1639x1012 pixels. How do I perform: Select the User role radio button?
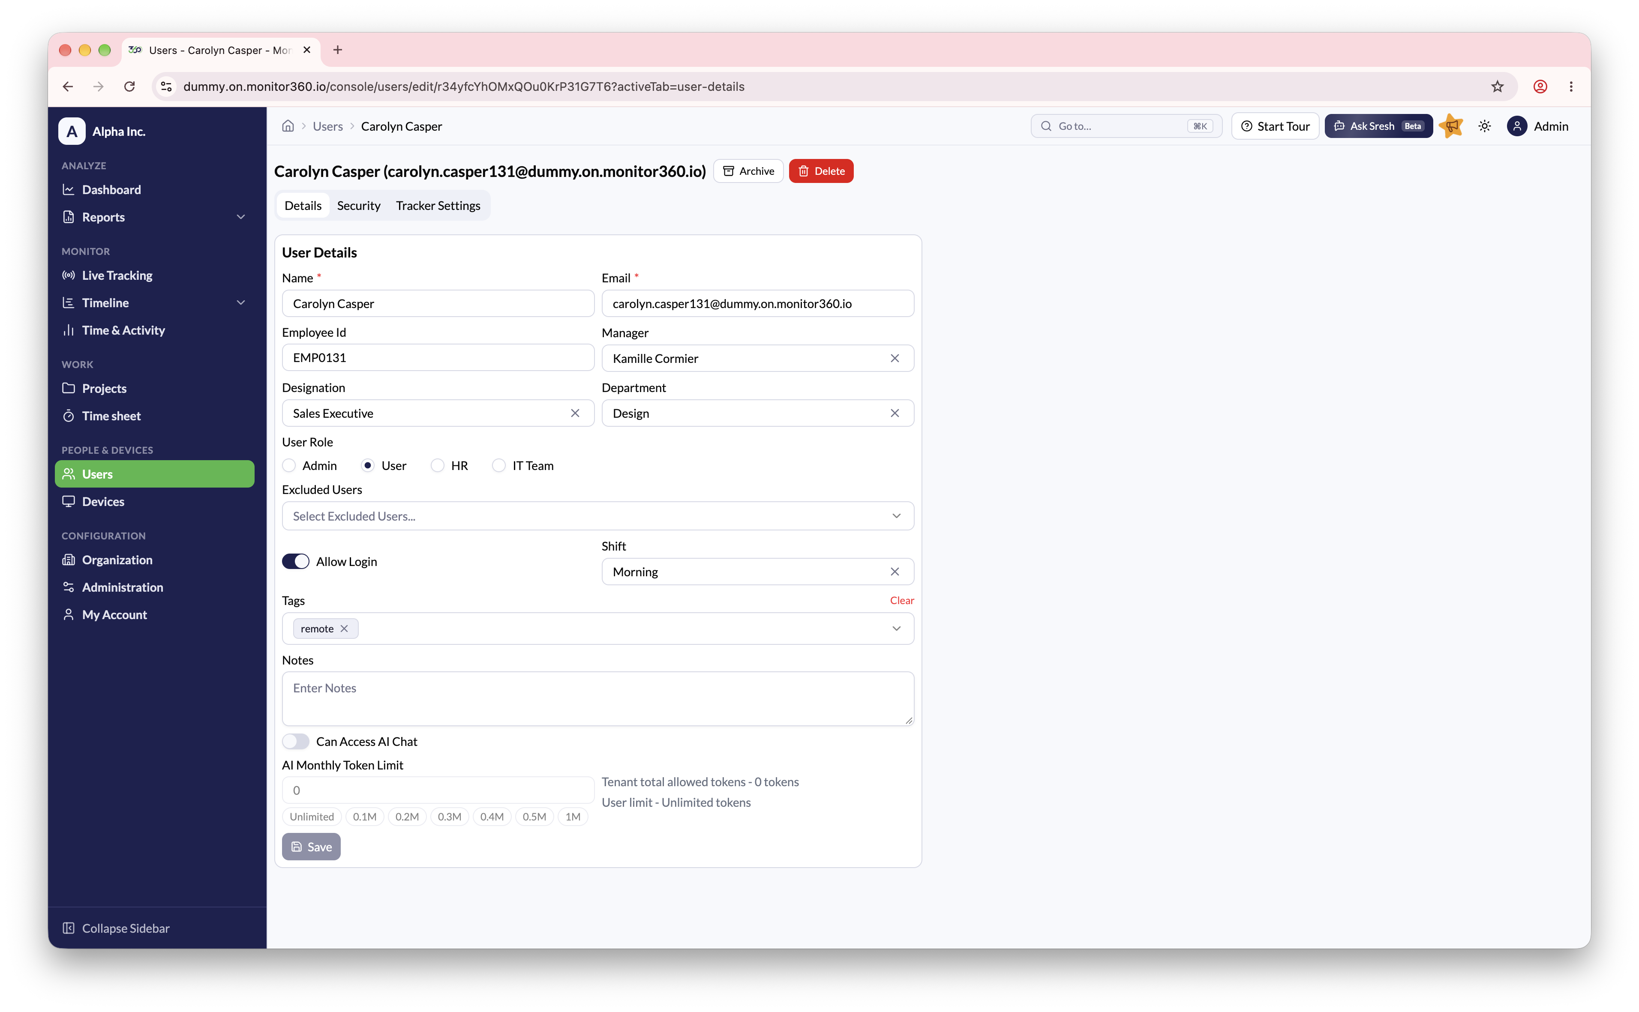368,465
